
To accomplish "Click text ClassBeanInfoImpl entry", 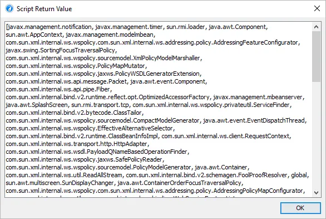I will click(x=82, y=136).
